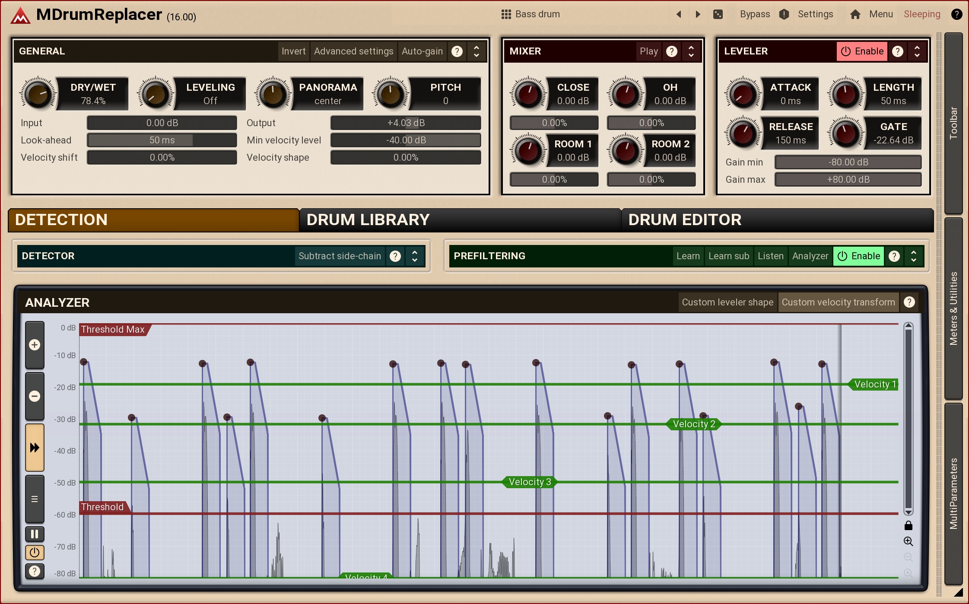Click the random preset dice icon

point(718,14)
